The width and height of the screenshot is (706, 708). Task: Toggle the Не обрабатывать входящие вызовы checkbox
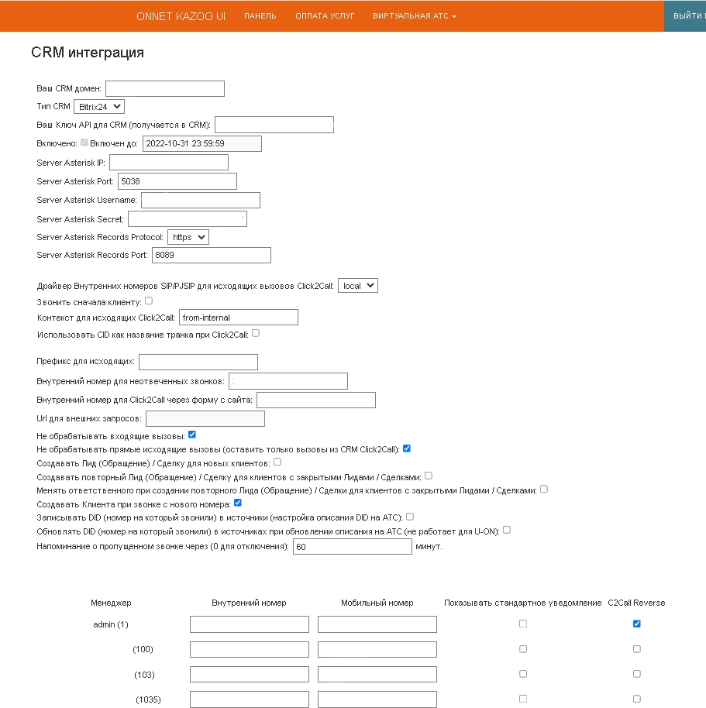[192, 435]
